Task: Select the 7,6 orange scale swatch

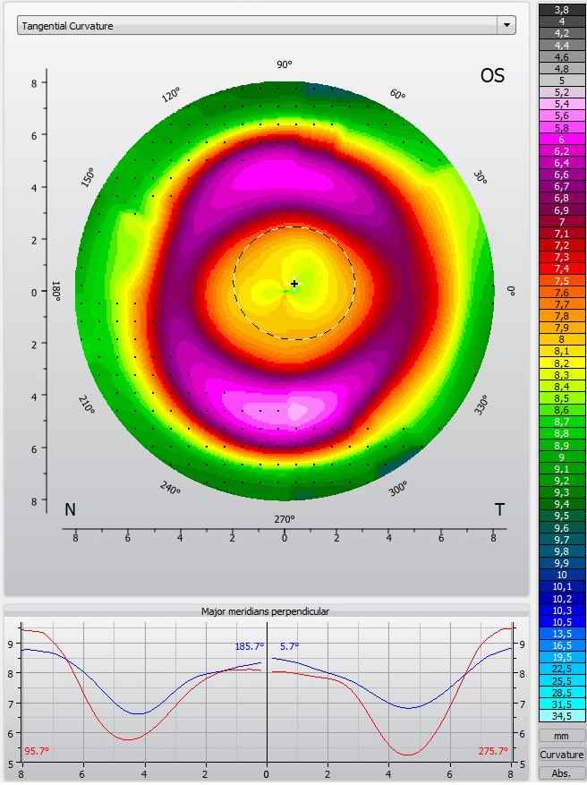Action: coord(561,293)
